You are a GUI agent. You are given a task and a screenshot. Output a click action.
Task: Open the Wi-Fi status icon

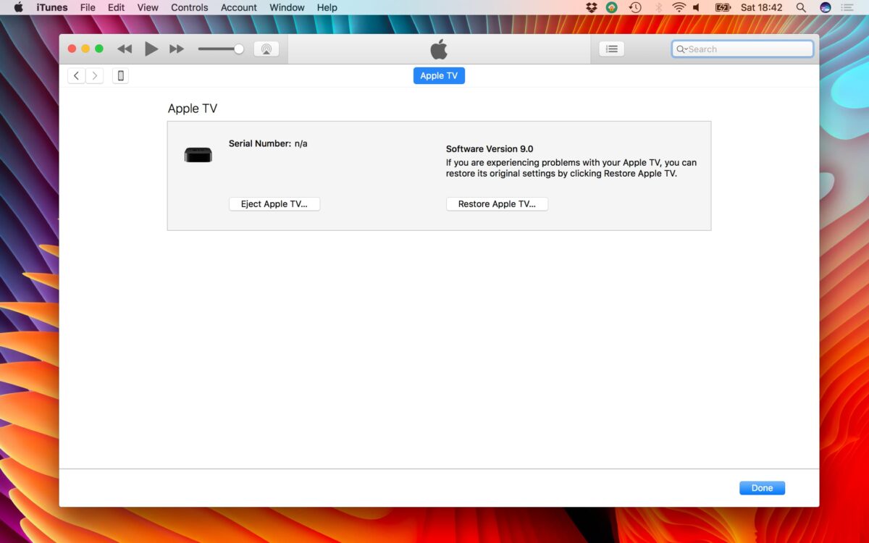pyautogui.click(x=679, y=7)
